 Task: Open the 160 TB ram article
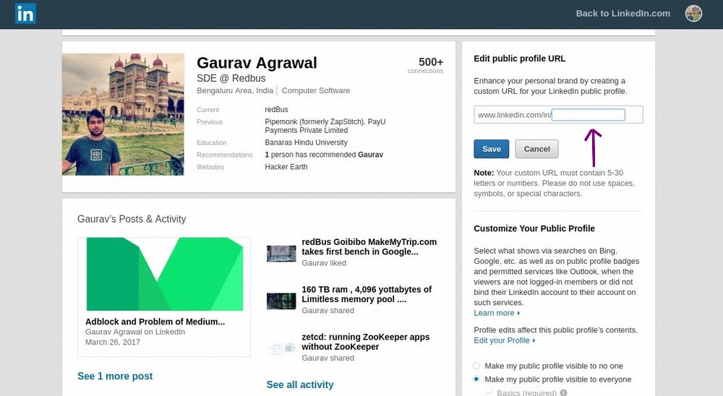(367, 294)
